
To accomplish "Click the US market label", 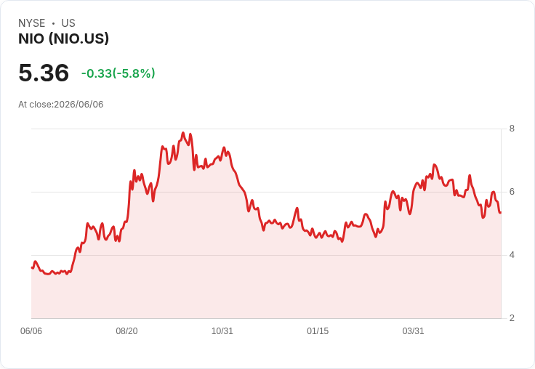I will [68, 23].
